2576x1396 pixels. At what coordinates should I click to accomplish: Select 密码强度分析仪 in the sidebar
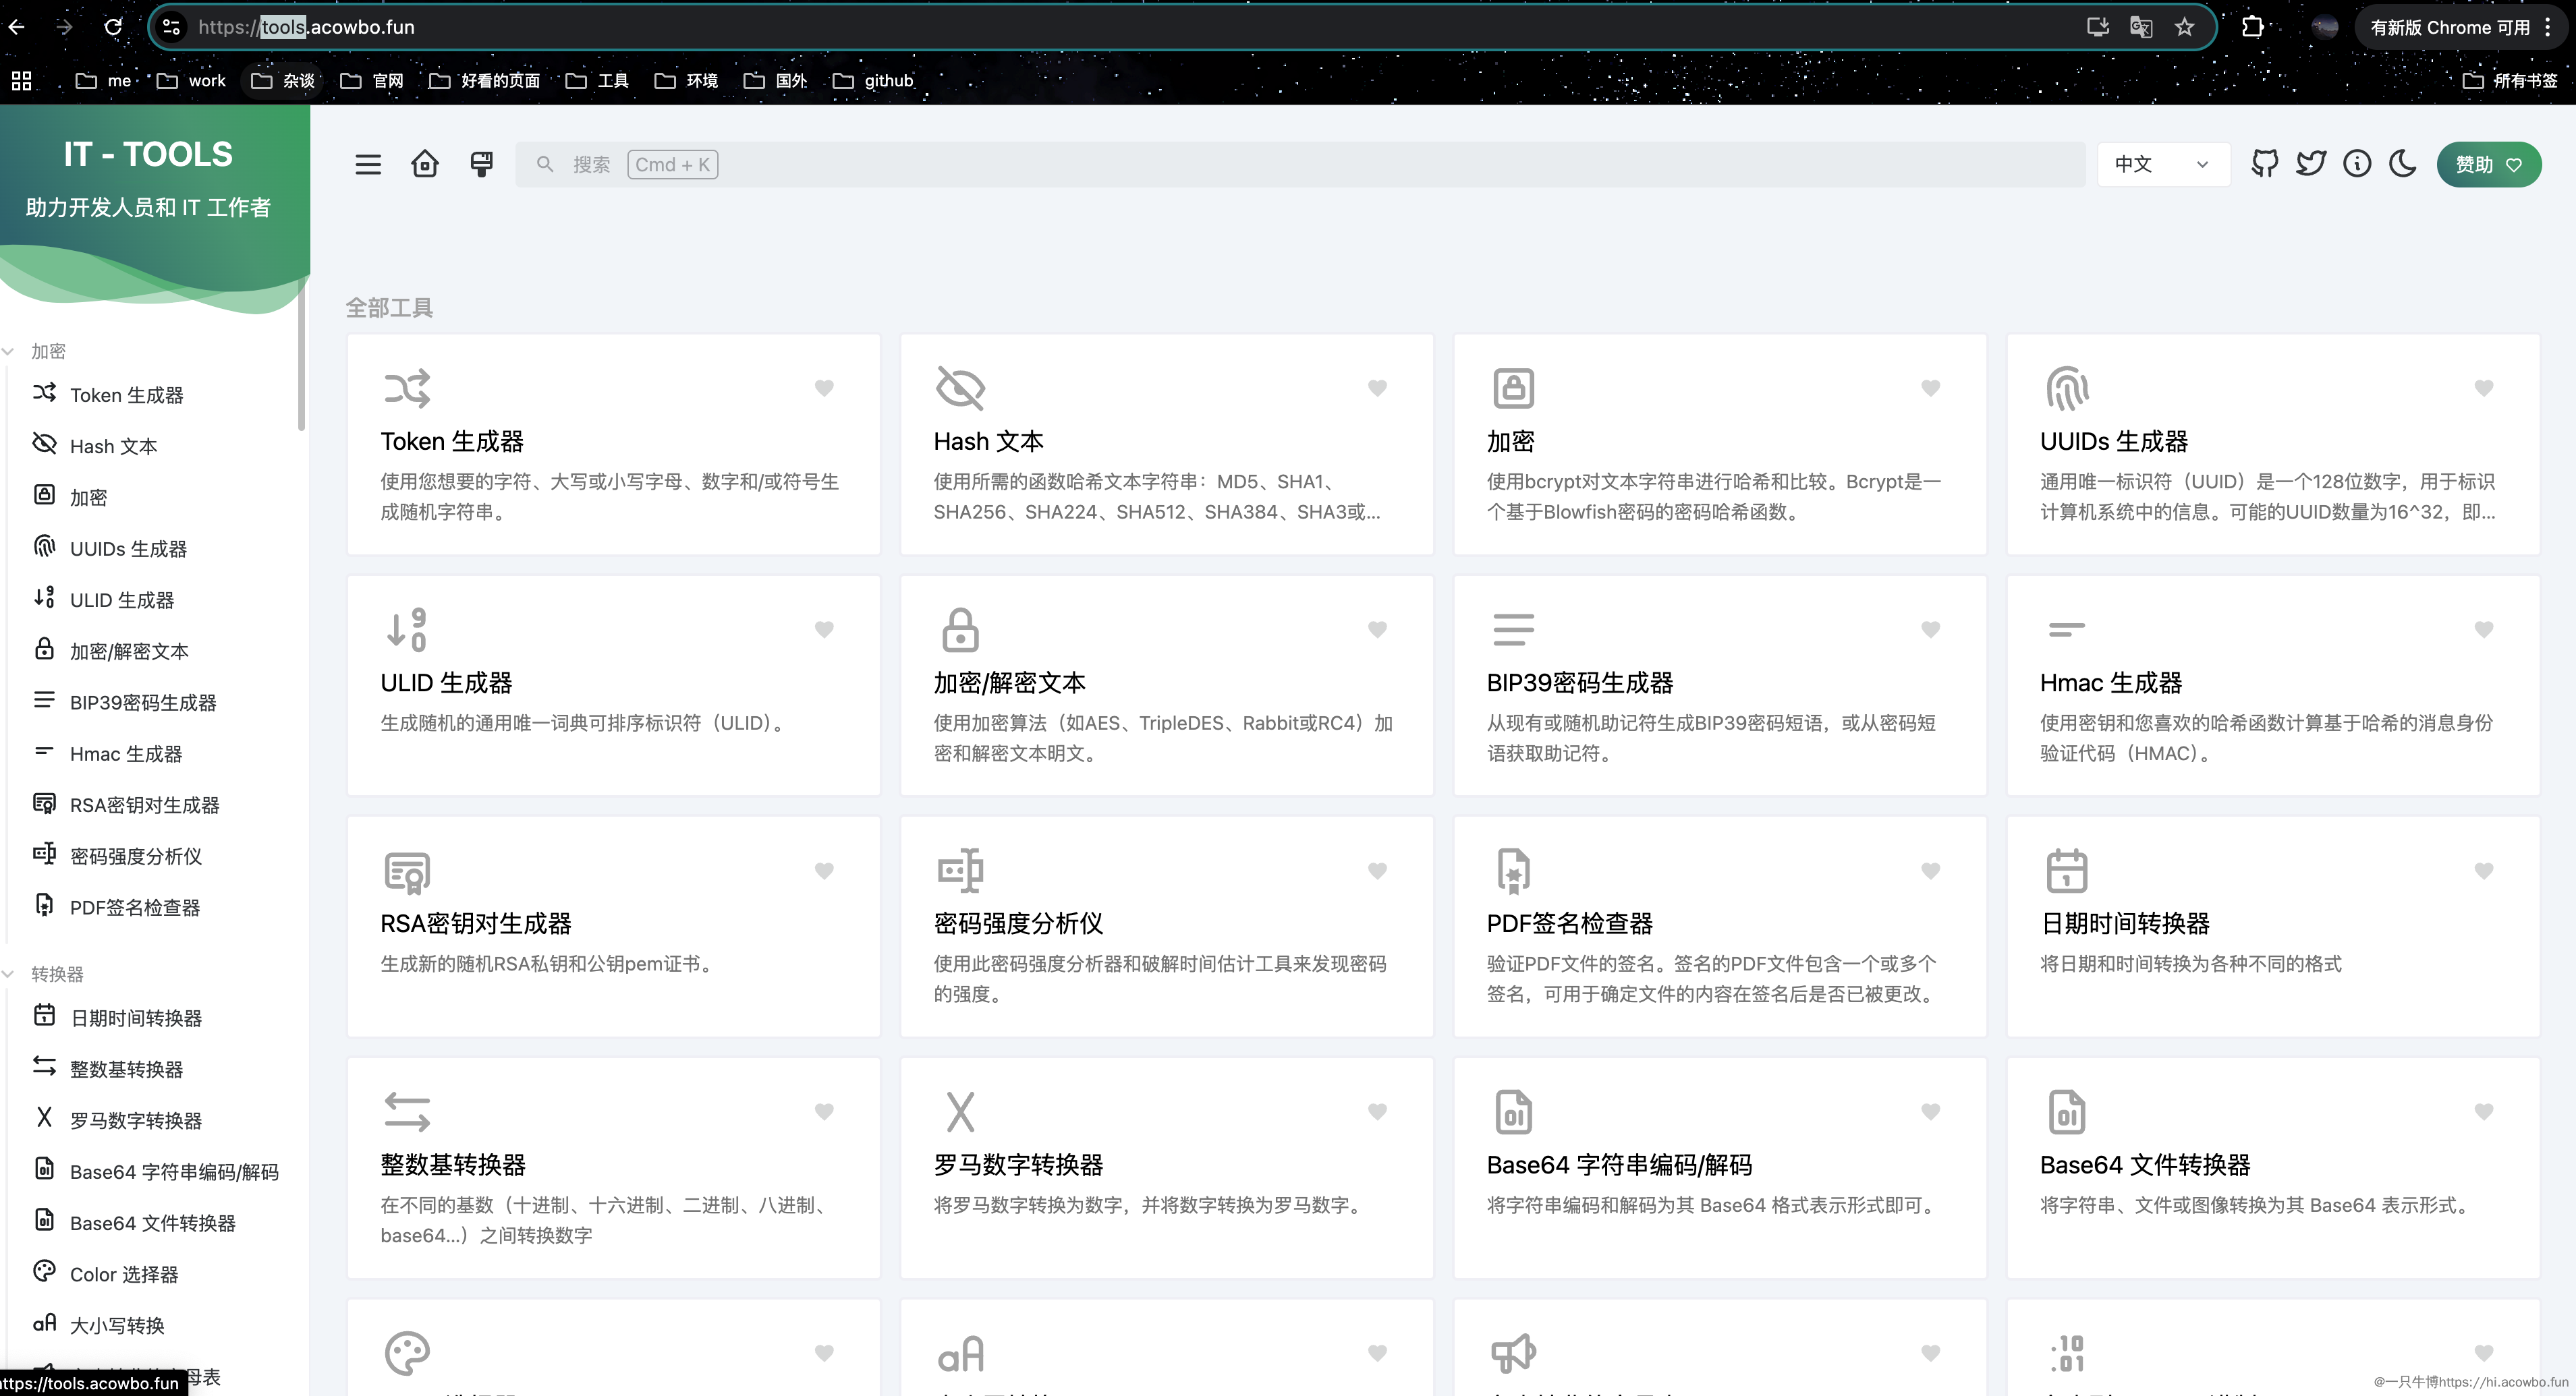pyautogui.click(x=135, y=856)
